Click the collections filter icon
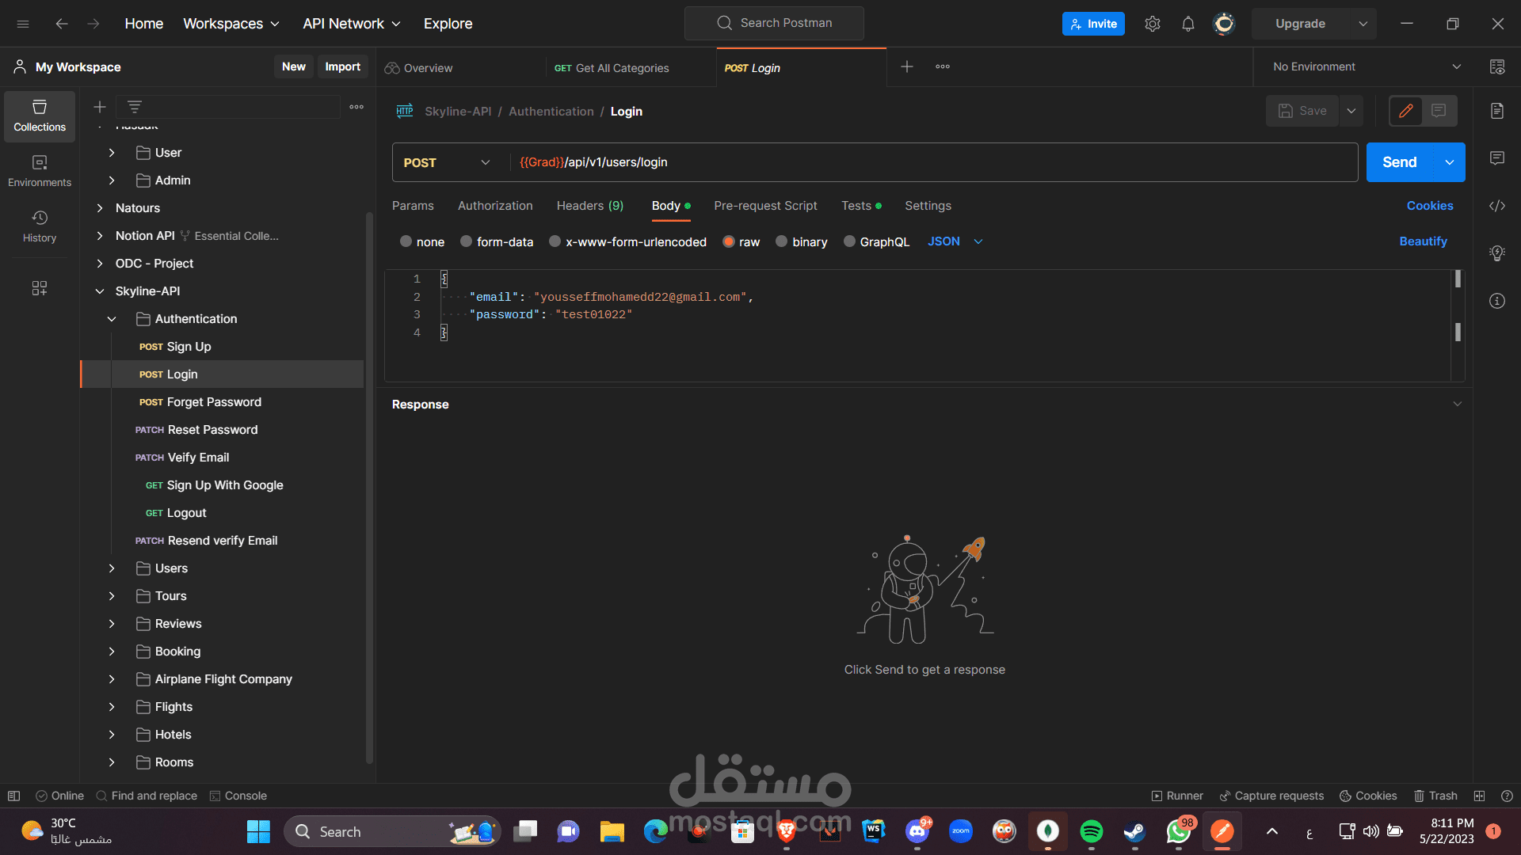 coord(135,107)
